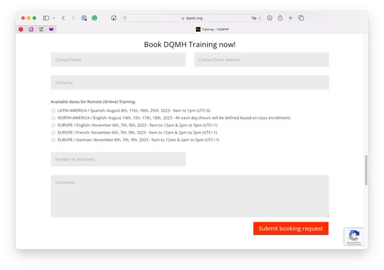Screen dimensions: 384x270
Task: Open the sidebar options chevron
Action: click(x=54, y=18)
